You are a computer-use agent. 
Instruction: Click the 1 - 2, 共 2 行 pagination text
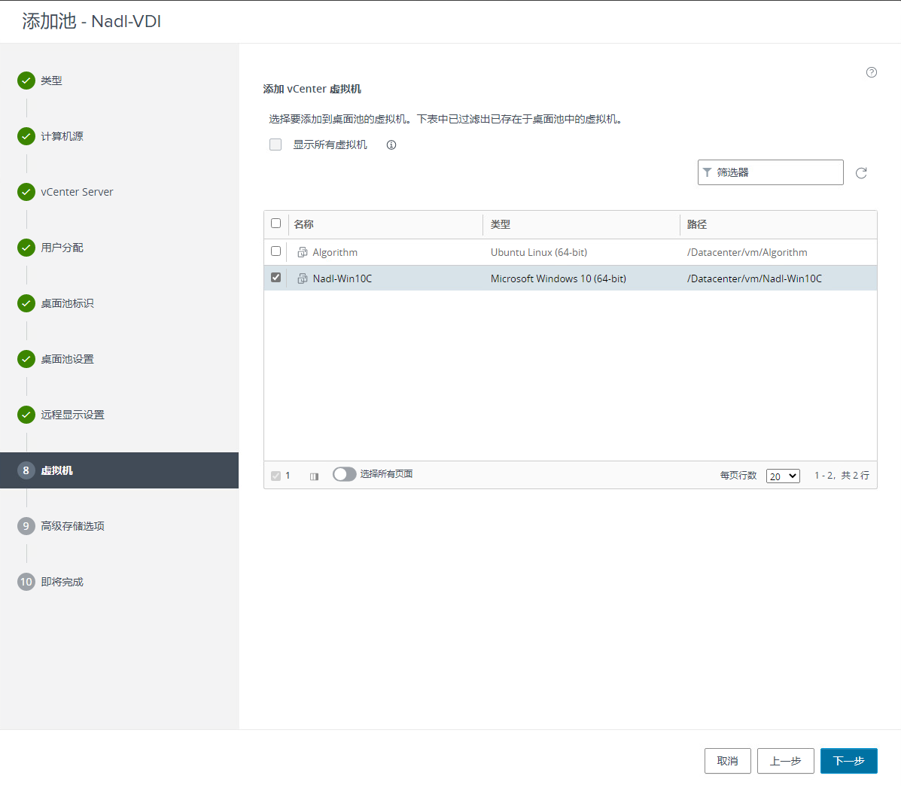tap(842, 476)
